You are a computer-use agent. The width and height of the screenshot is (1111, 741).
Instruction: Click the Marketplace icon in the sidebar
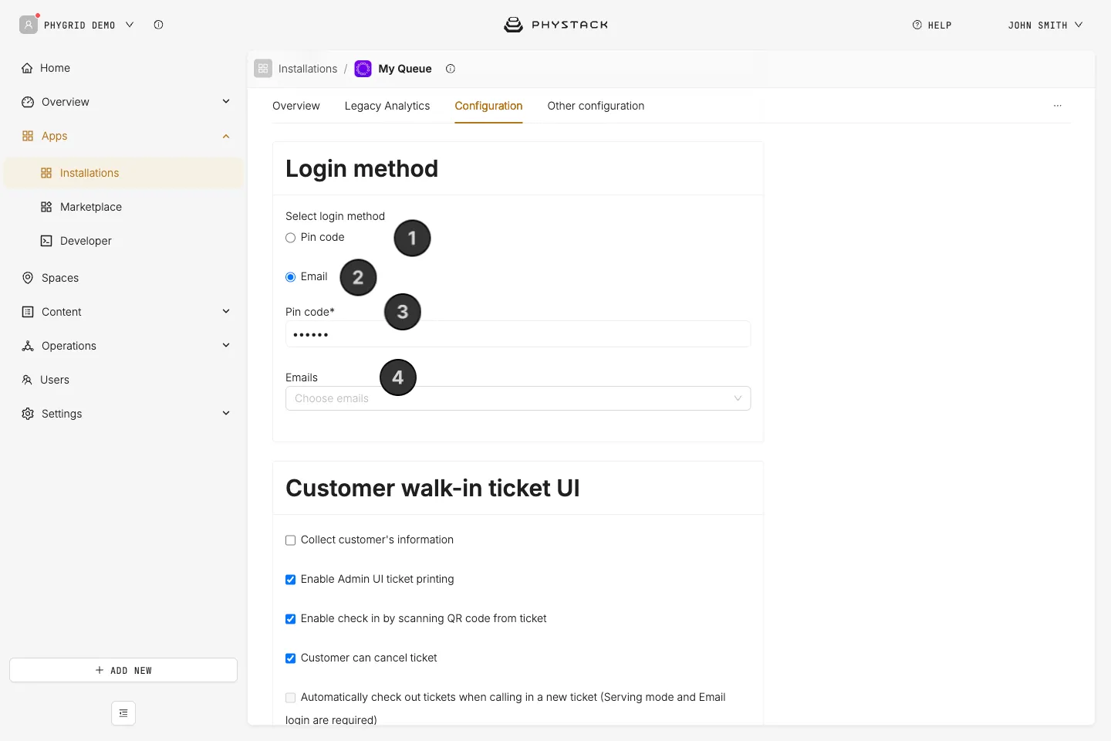point(46,207)
